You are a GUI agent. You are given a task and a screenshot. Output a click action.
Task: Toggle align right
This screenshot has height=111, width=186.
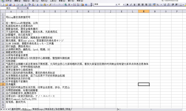click(x=146, y=4)
